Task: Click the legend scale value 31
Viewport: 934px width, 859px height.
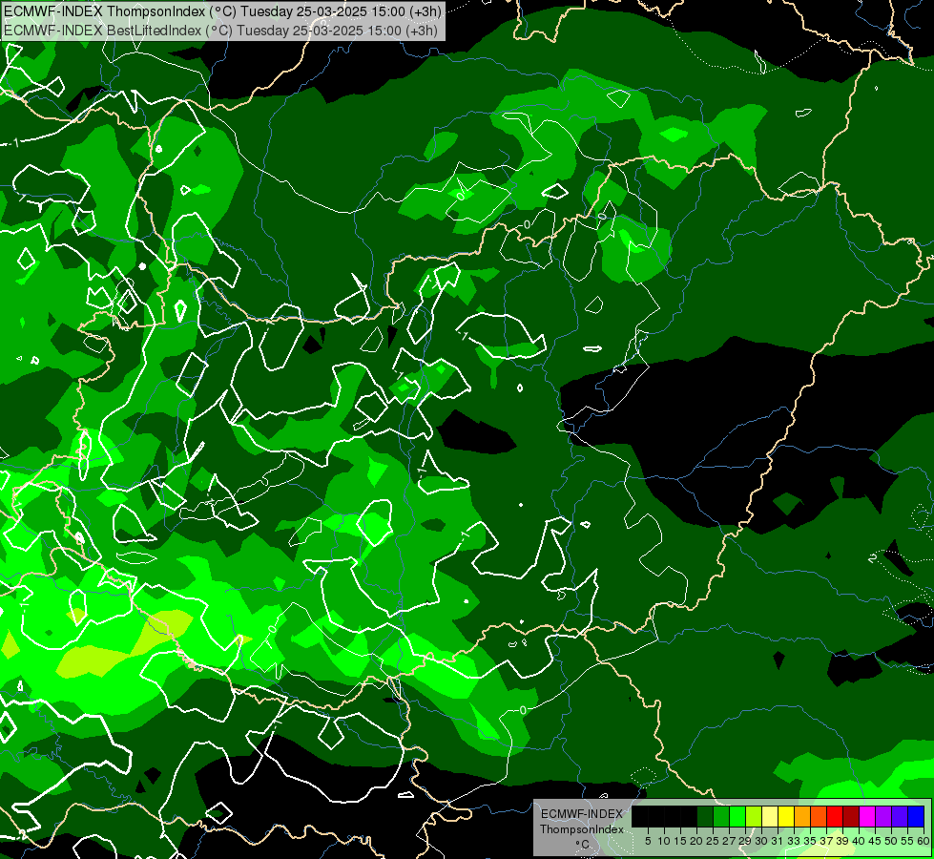Action: (778, 841)
